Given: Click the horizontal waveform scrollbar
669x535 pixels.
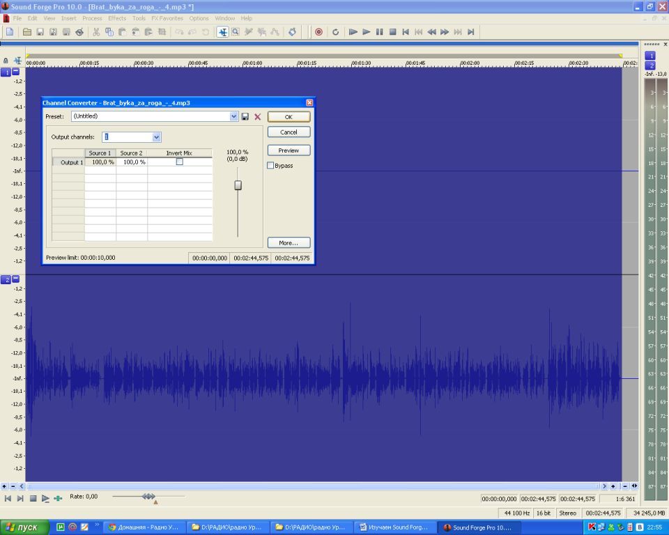Looking at the screenshot, I should click(313, 486).
